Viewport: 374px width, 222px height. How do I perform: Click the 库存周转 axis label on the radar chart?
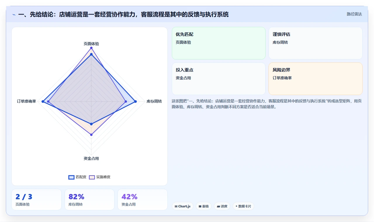154,101
